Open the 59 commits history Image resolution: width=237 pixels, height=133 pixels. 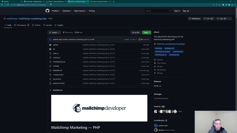[144, 40]
